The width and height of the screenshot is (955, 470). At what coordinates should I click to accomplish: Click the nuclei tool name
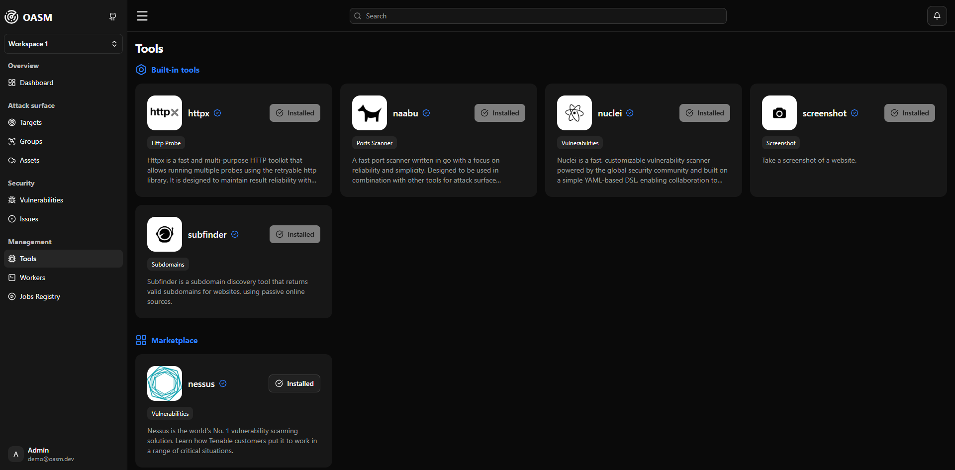610,113
